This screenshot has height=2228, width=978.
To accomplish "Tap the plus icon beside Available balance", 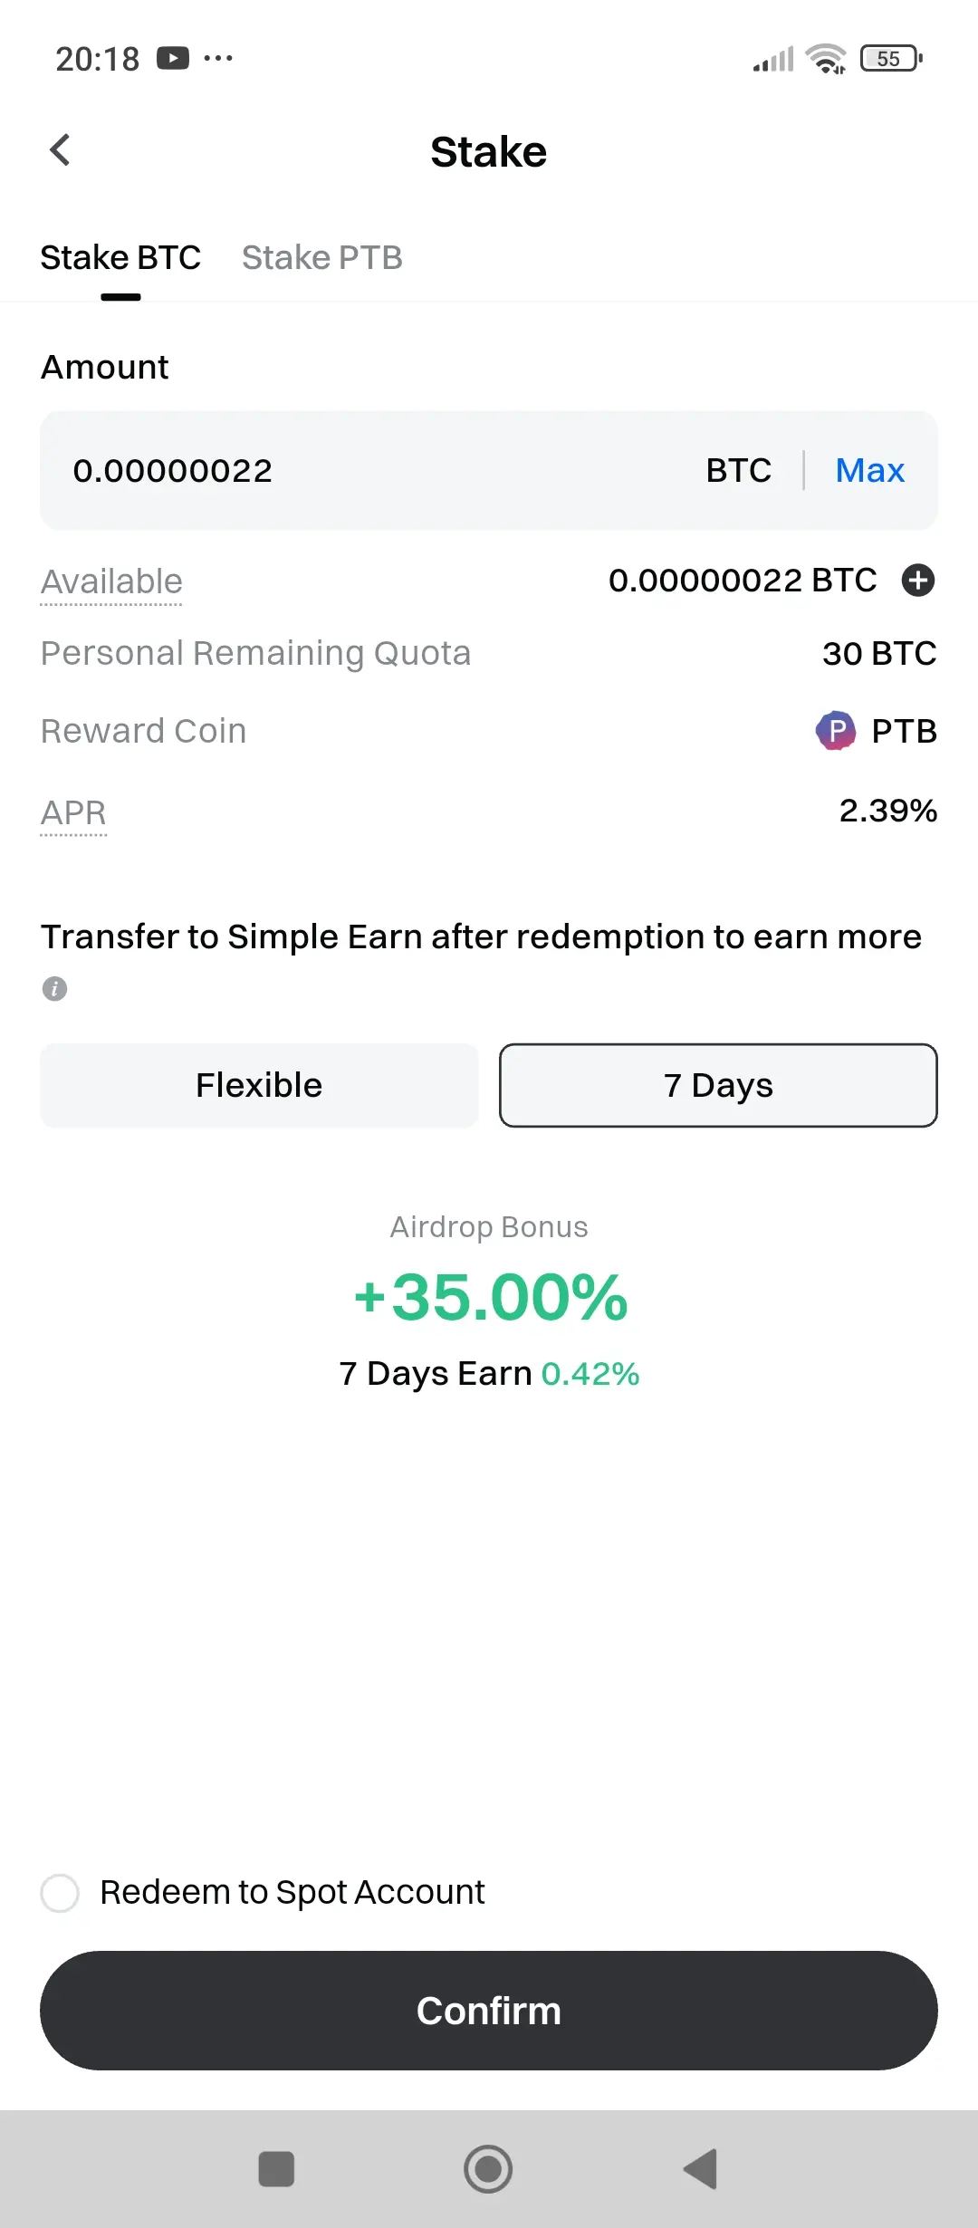I will pyautogui.click(x=918, y=581).
